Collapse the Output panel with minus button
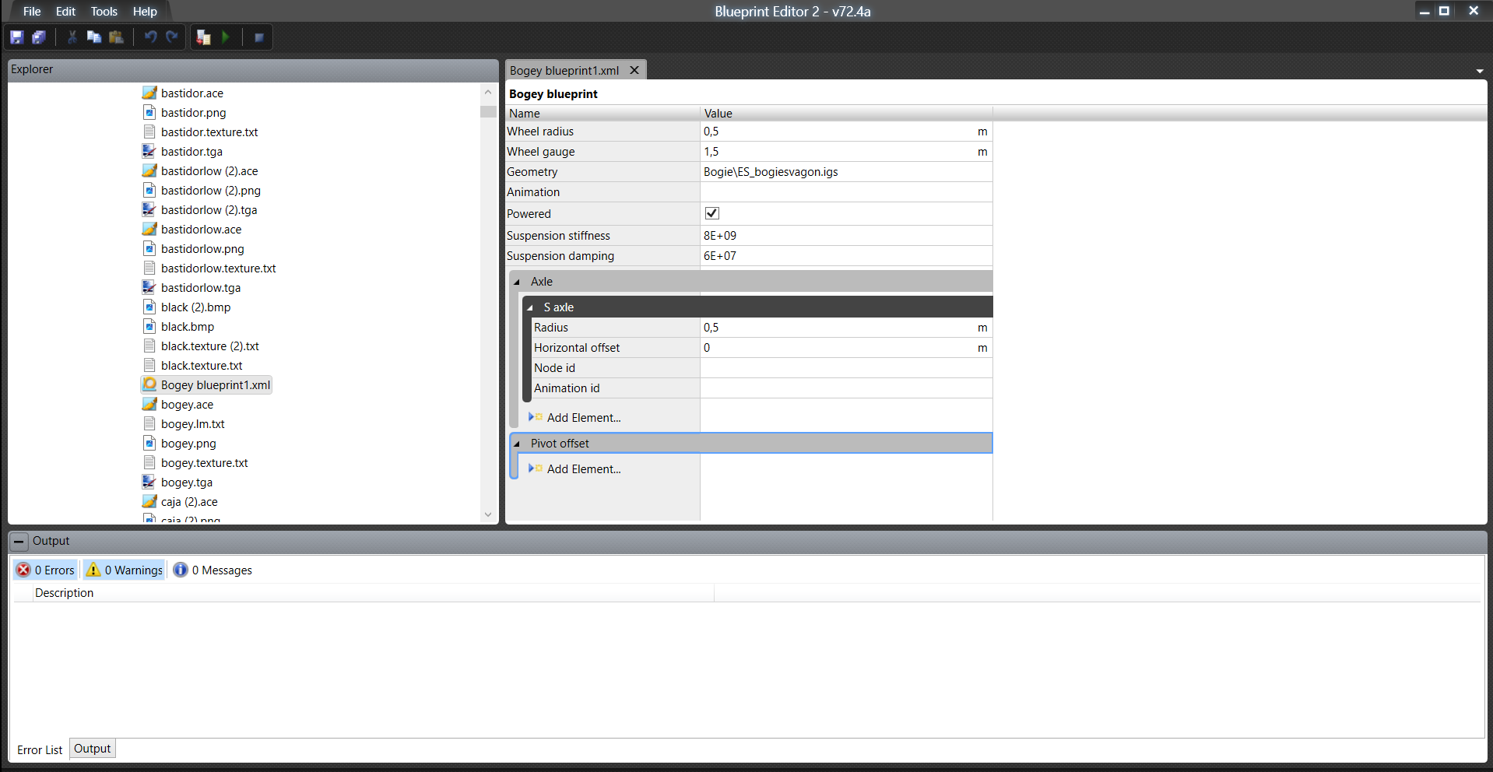Screen dimensions: 1493x772 19,541
